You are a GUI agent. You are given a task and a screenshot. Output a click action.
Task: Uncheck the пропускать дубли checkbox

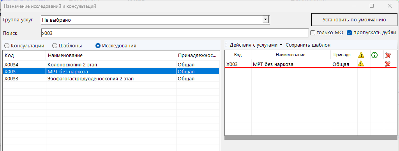[x=349, y=33]
